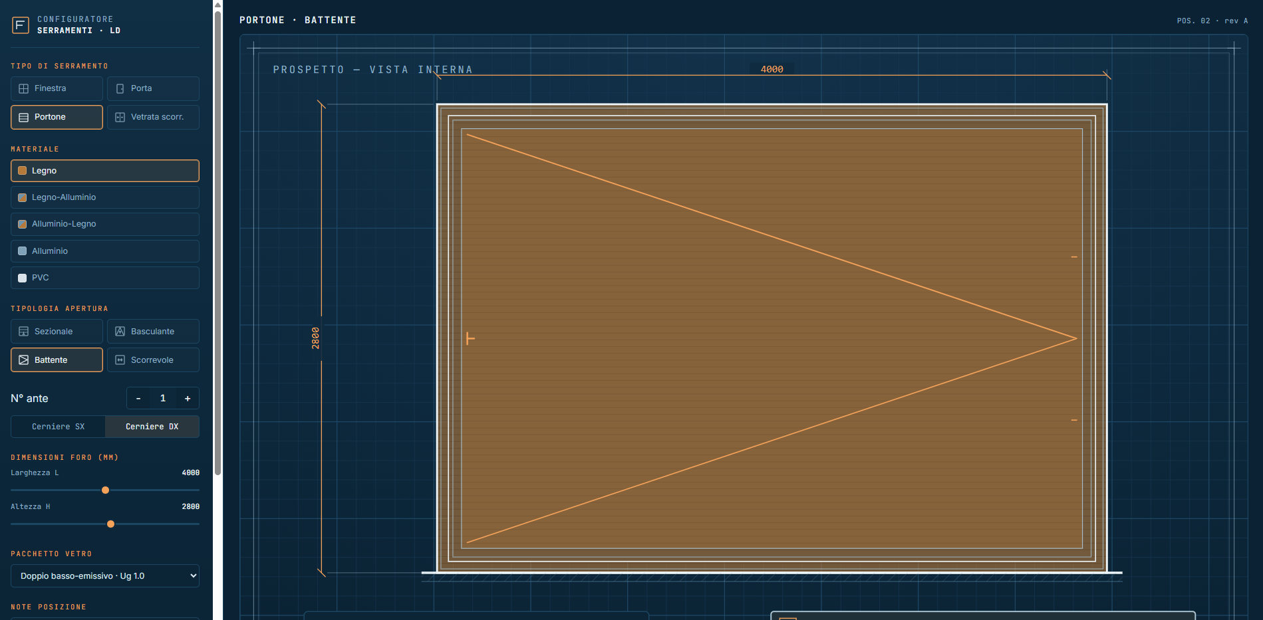Click the Sezionale opening icon

coord(24,332)
